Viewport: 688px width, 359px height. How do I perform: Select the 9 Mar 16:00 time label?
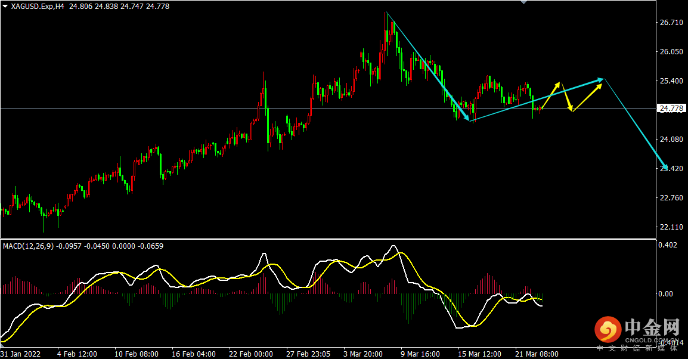420,354
